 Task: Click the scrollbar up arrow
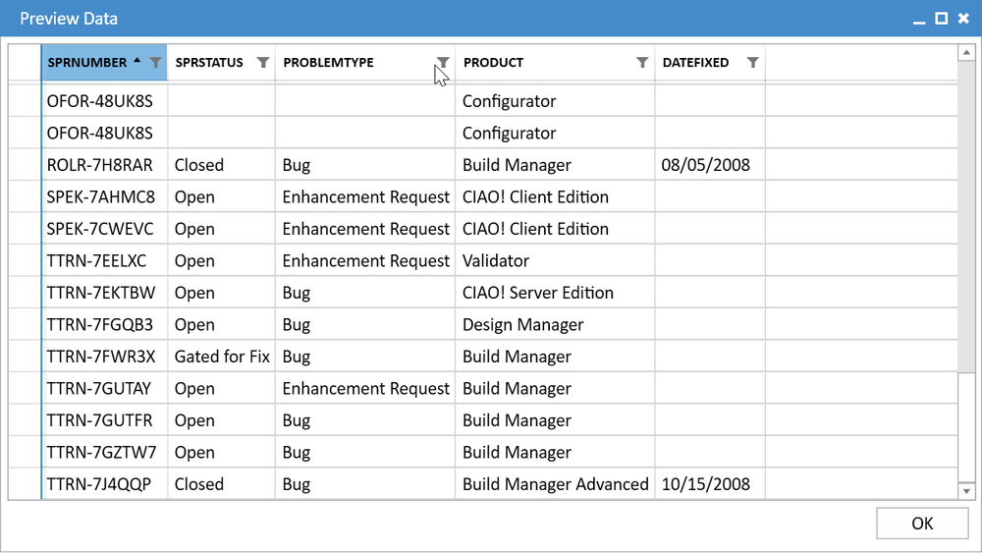[x=966, y=53]
